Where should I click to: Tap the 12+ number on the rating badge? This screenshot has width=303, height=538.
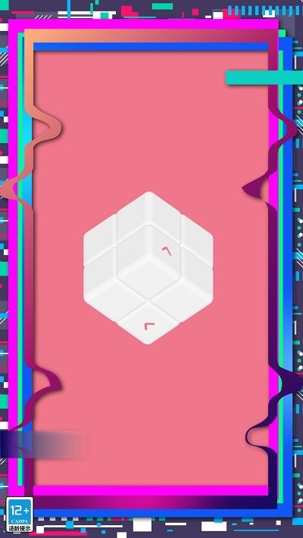[20, 510]
